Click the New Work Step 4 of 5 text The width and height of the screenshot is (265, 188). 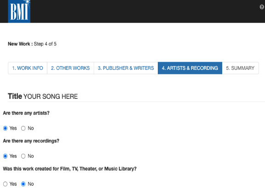pos(32,44)
